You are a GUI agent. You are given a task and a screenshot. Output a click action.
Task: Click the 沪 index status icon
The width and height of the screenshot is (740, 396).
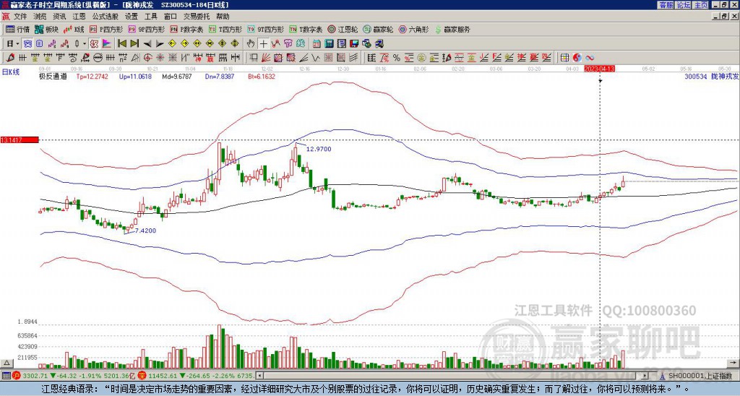(16, 376)
